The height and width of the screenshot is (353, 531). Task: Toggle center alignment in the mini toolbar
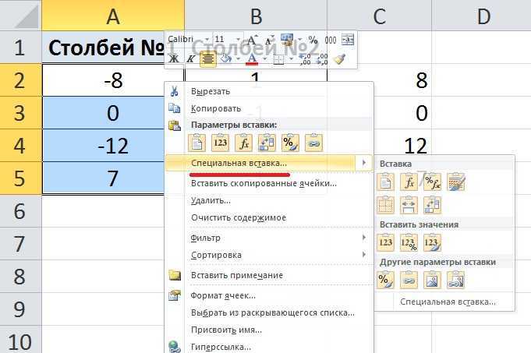pos(208,59)
